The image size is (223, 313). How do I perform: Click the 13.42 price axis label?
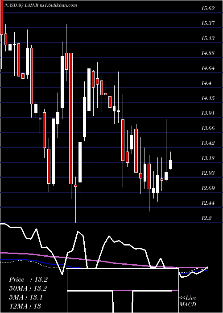click(x=208, y=143)
